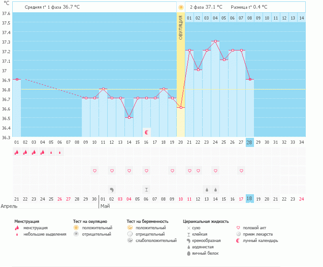Click the positive ovulation test legend icon
323x267 pixels.
coord(76,228)
